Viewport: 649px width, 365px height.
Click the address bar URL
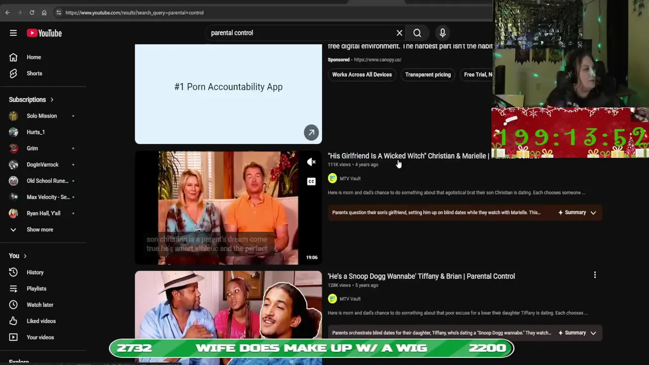(x=134, y=13)
